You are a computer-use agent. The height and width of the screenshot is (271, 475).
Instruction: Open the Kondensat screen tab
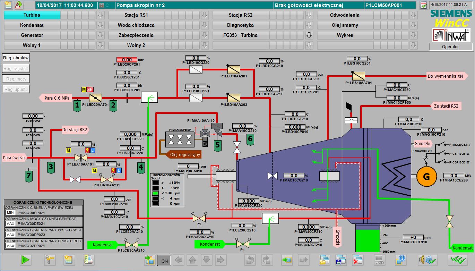32,25
